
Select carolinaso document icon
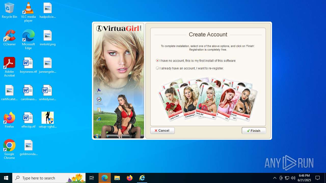28,93
